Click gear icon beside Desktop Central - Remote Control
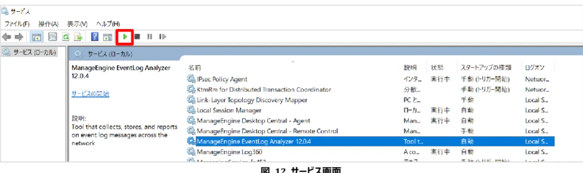 tap(191, 131)
